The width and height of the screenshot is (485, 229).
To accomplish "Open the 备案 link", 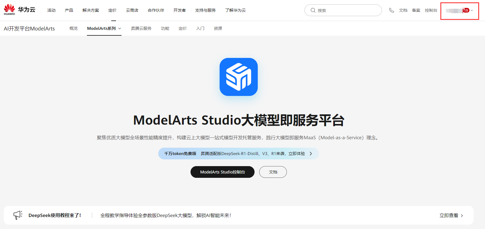I will pos(416,10).
